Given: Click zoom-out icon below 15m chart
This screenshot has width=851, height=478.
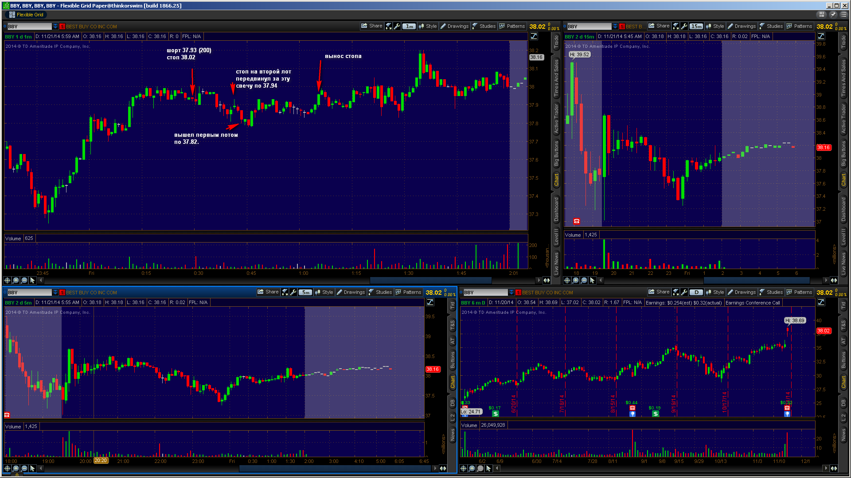Looking at the screenshot, I should click(x=584, y=280).
